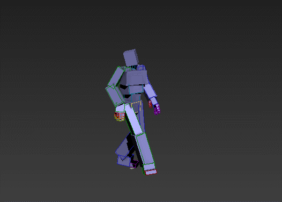Select the green-outlined forearm
The height and width of the screenshot is (202, 282).
click(115, 96)
